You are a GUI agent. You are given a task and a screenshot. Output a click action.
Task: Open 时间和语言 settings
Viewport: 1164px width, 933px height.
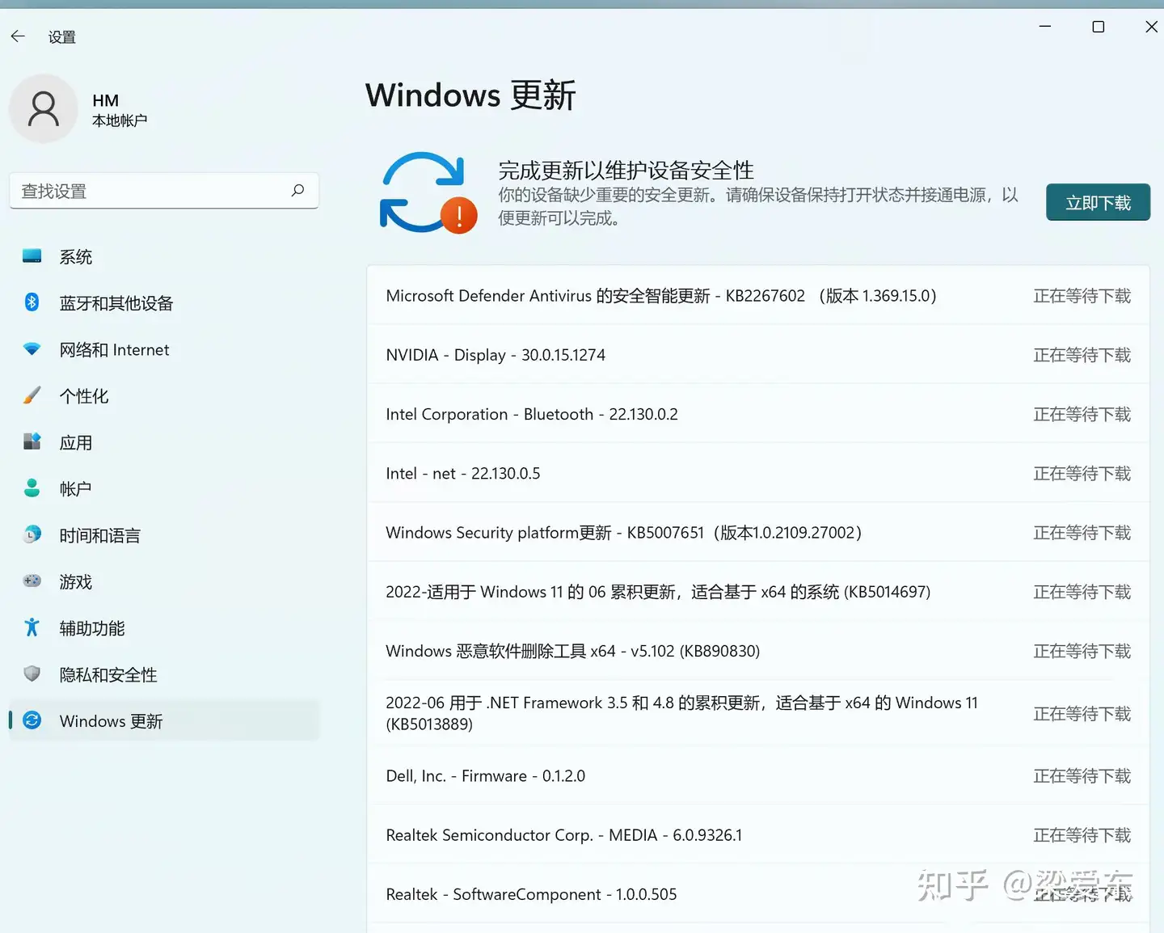(x=164, y=535)
